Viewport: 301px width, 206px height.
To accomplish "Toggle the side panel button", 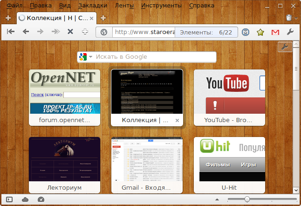I will 9,199.
